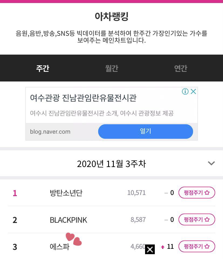
Task: Click the pink hearts sticker on 에스파
Action: [73, 239]
